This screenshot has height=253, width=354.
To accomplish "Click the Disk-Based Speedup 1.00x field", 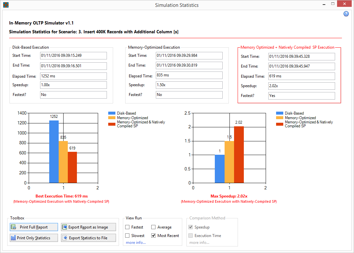I will point(73,85).
